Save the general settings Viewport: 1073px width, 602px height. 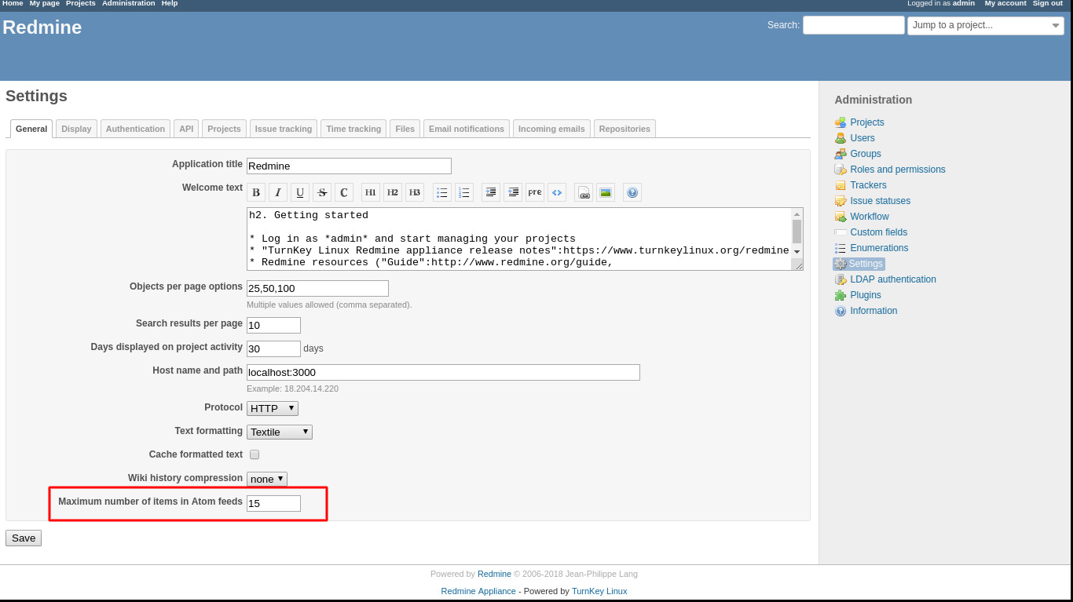point(23,538)
